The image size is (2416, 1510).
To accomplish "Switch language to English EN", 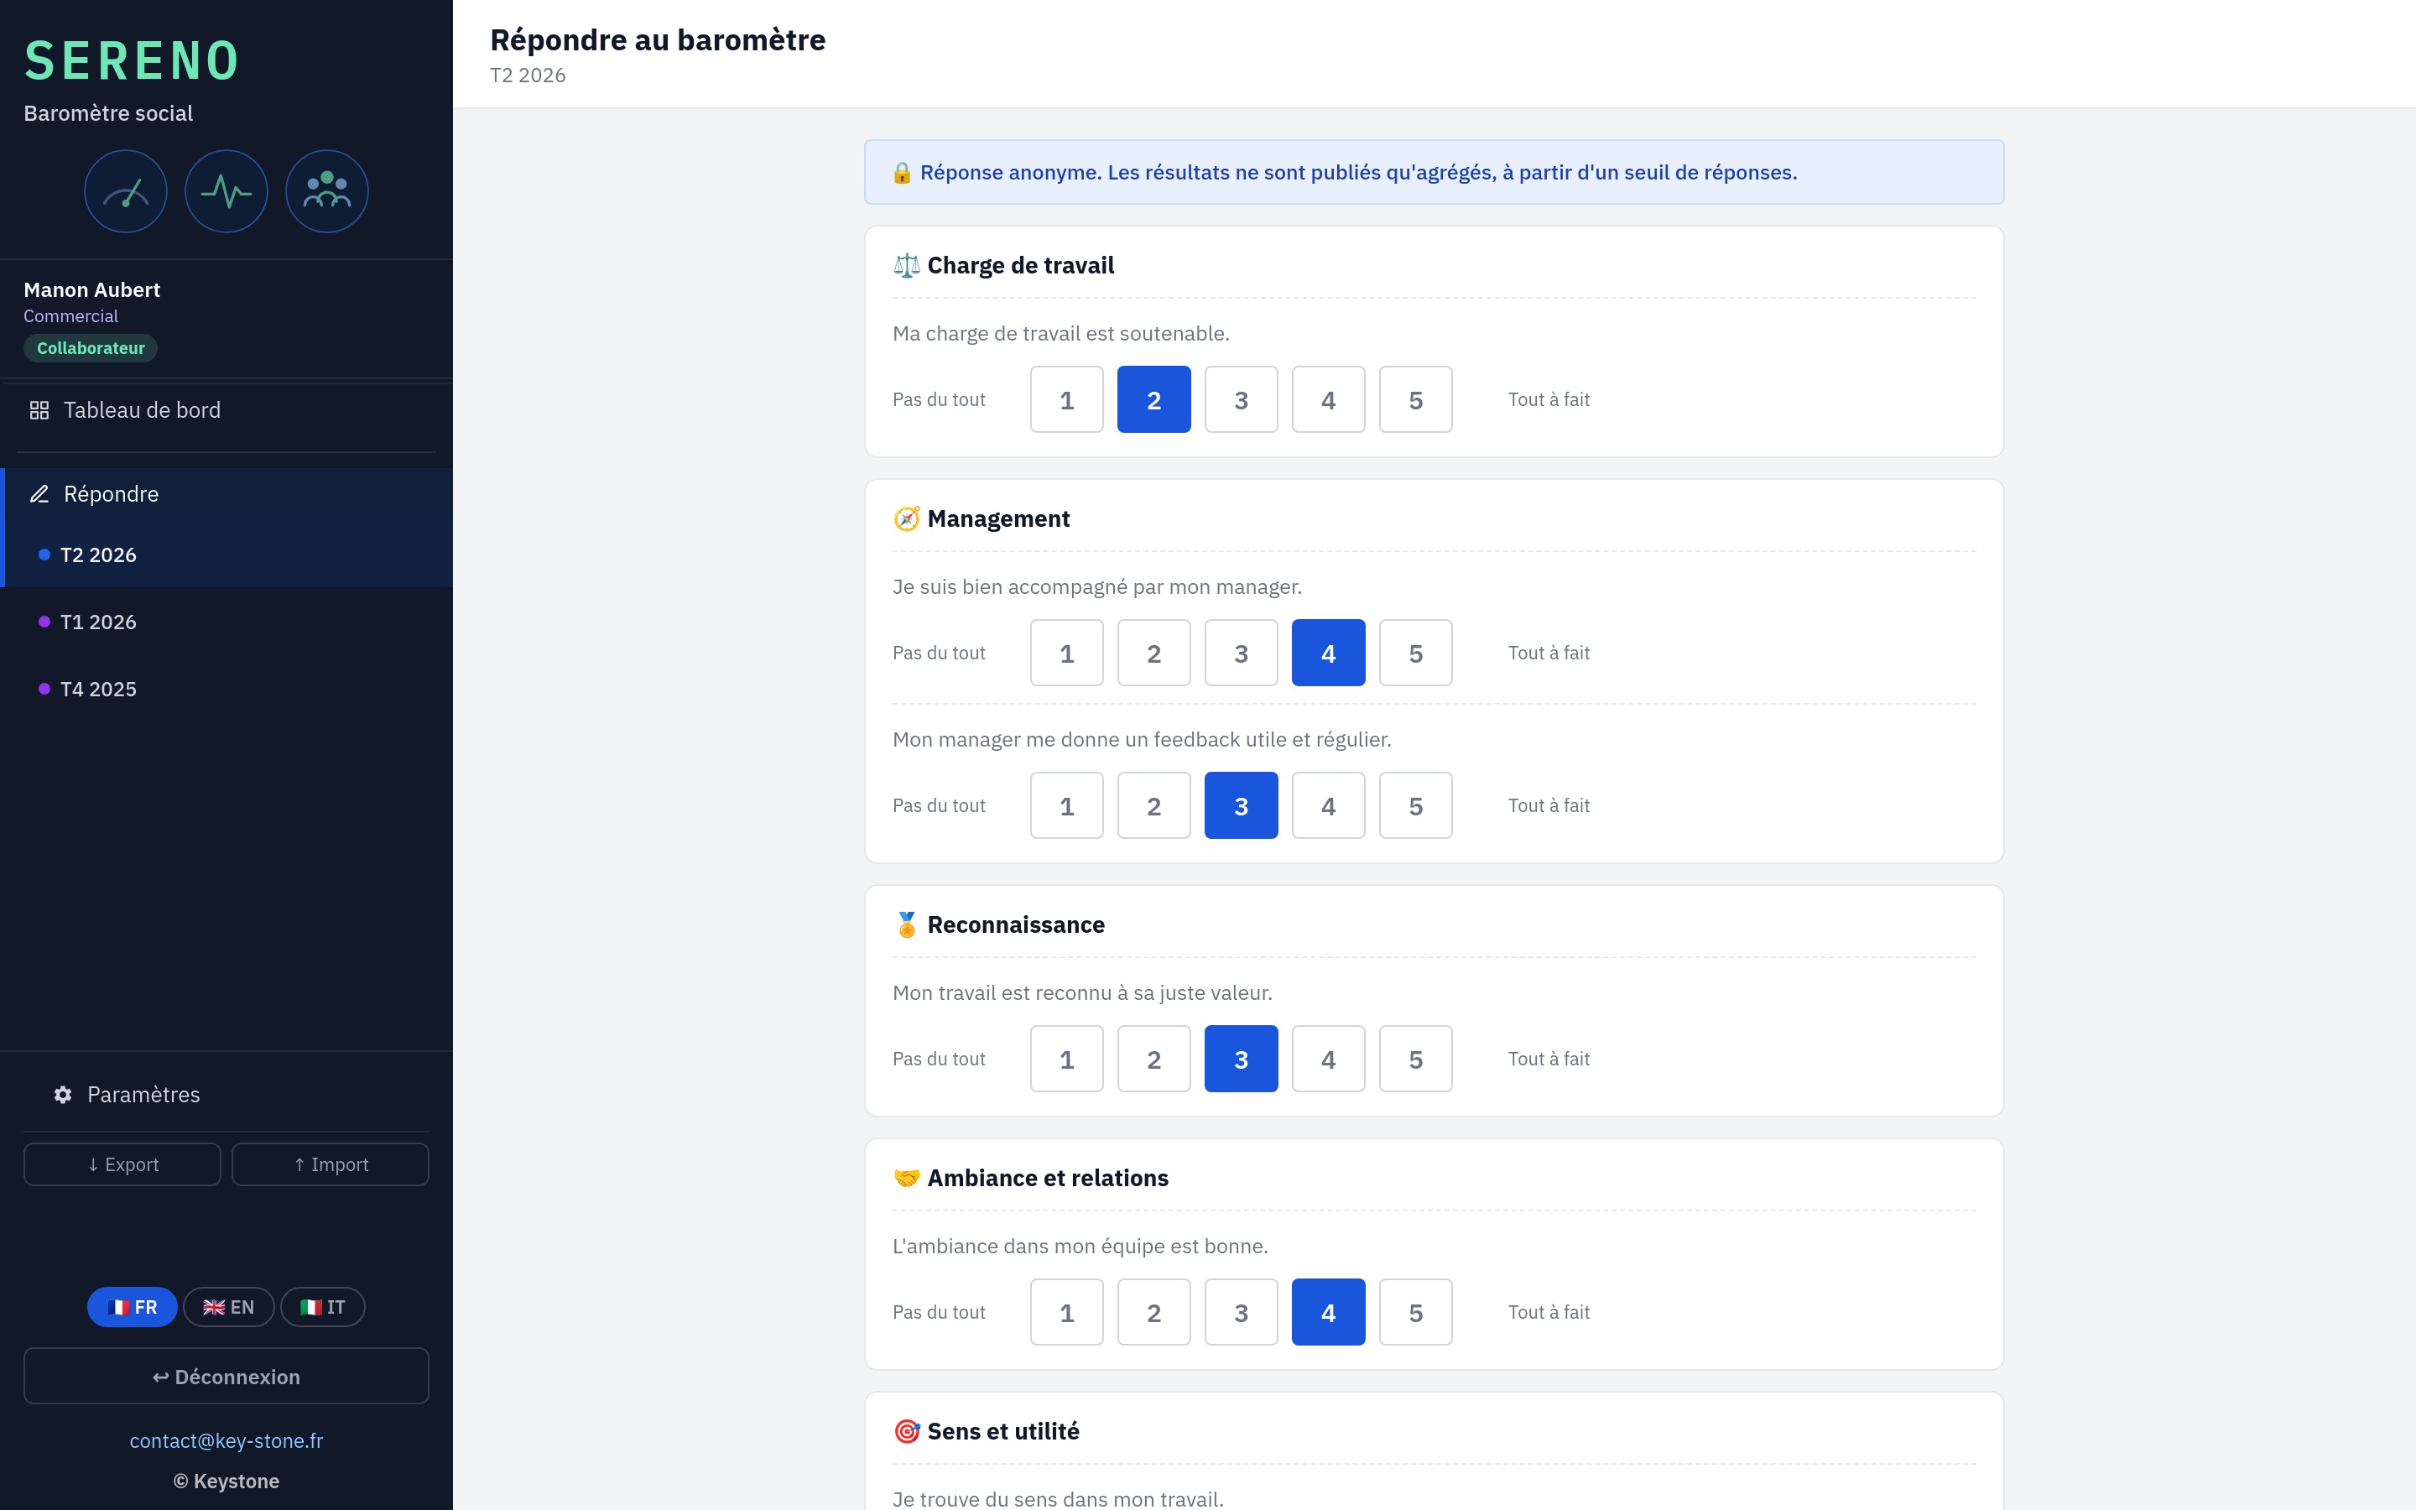I will [x=229, y=1307].
